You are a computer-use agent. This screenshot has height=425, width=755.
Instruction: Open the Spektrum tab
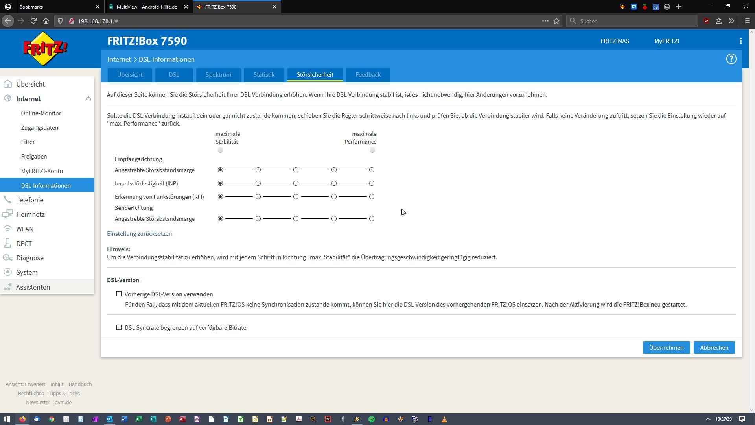[218, 75]
